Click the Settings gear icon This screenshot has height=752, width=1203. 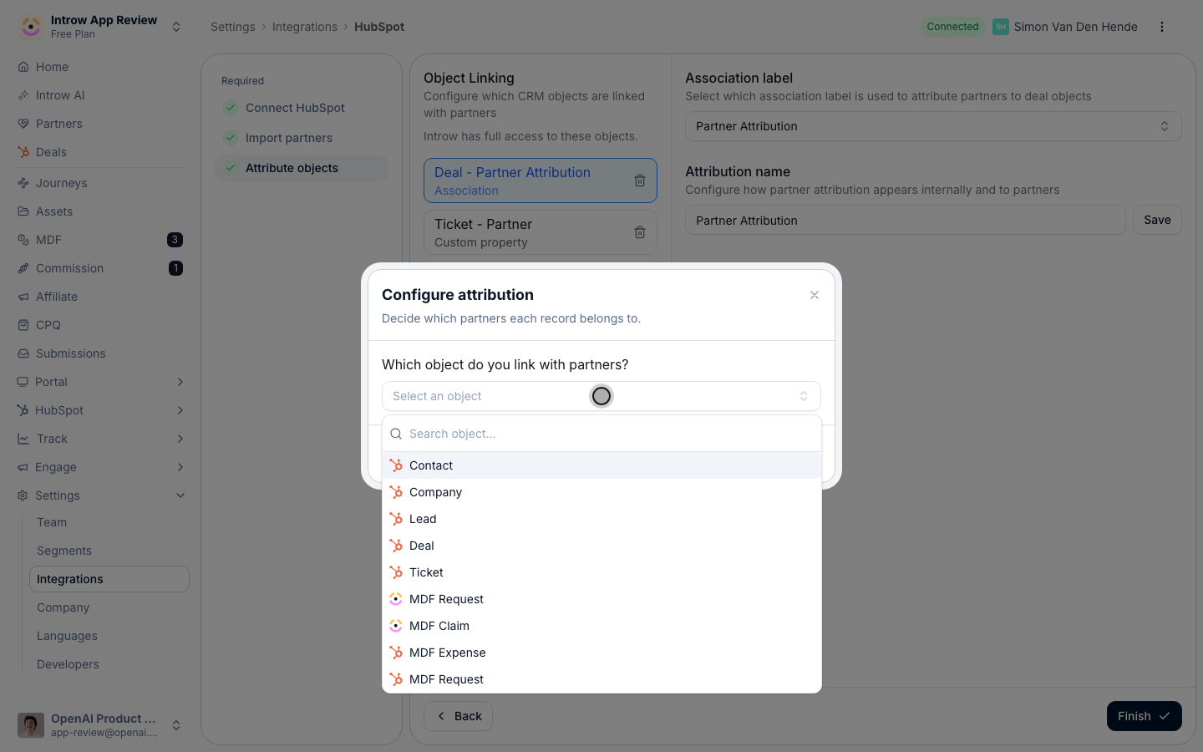pyautogui.click(x=23, y=495)
